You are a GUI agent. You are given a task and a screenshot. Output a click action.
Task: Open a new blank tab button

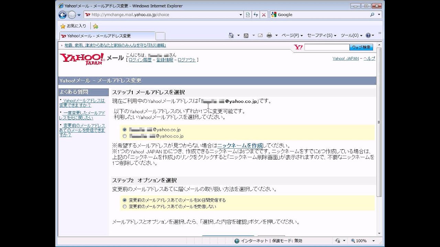[160, 36]
